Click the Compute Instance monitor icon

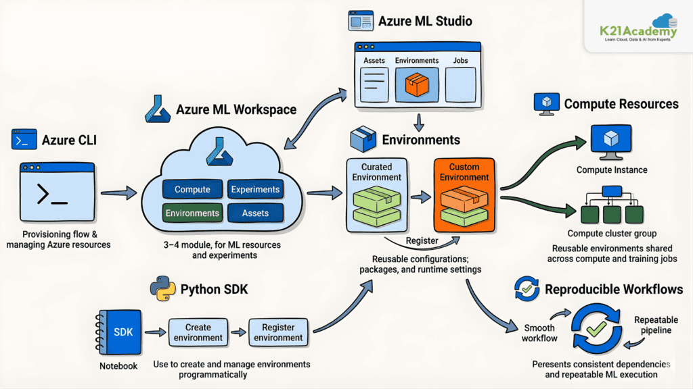click(611, 142)
